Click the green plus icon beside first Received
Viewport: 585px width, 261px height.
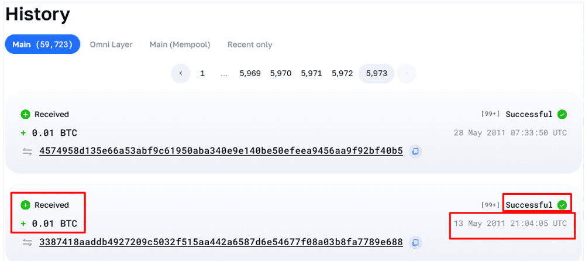point(25,115)
